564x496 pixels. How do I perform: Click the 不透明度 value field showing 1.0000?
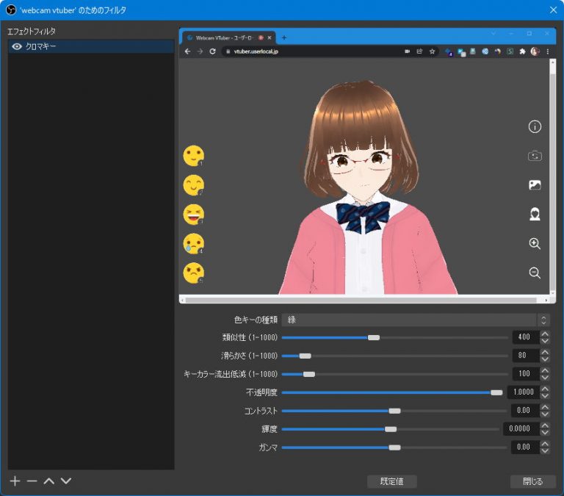pyautogui.click(x=524, y=392)
